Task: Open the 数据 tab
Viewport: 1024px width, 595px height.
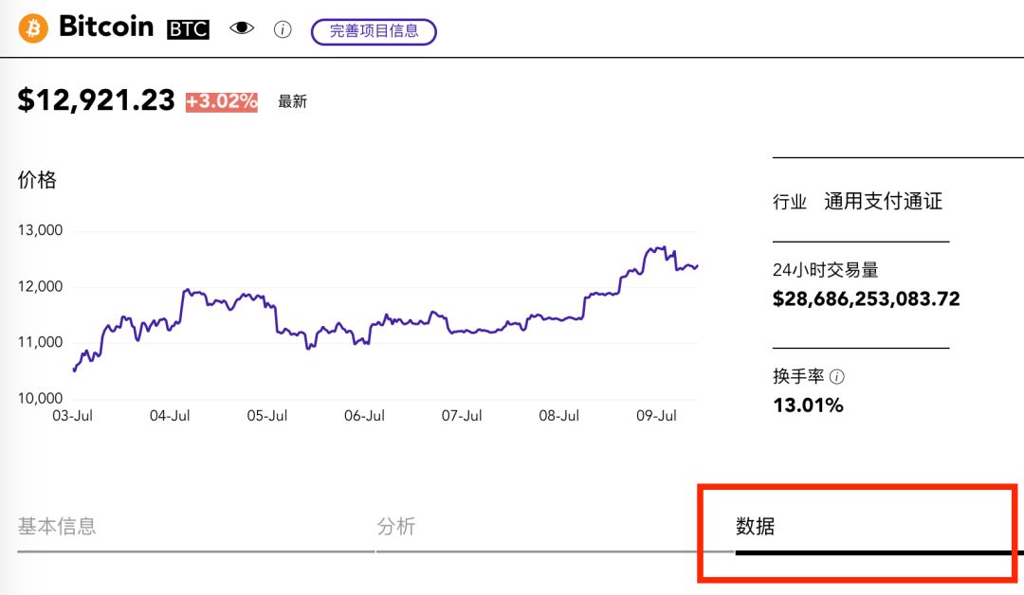Action: [x=755, y=527]
